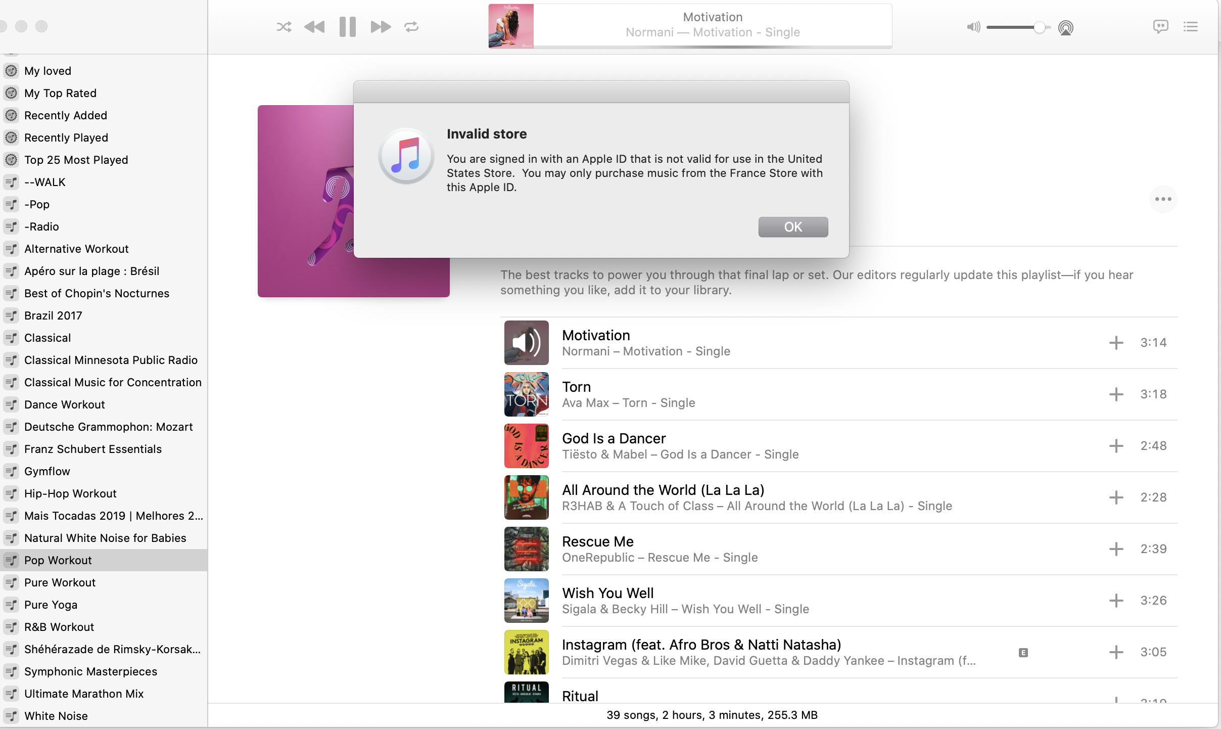Pause the currently playing song
Image resolution: width=1221 pixels, height=729 pixels.
[348, 27]
